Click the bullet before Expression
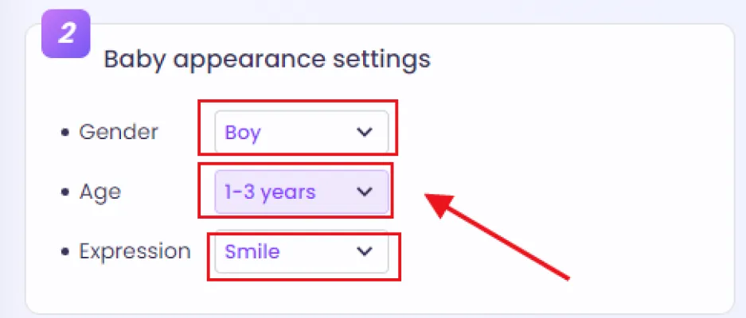746x318 pixels. pyautogui.click(x=65, y=253)
